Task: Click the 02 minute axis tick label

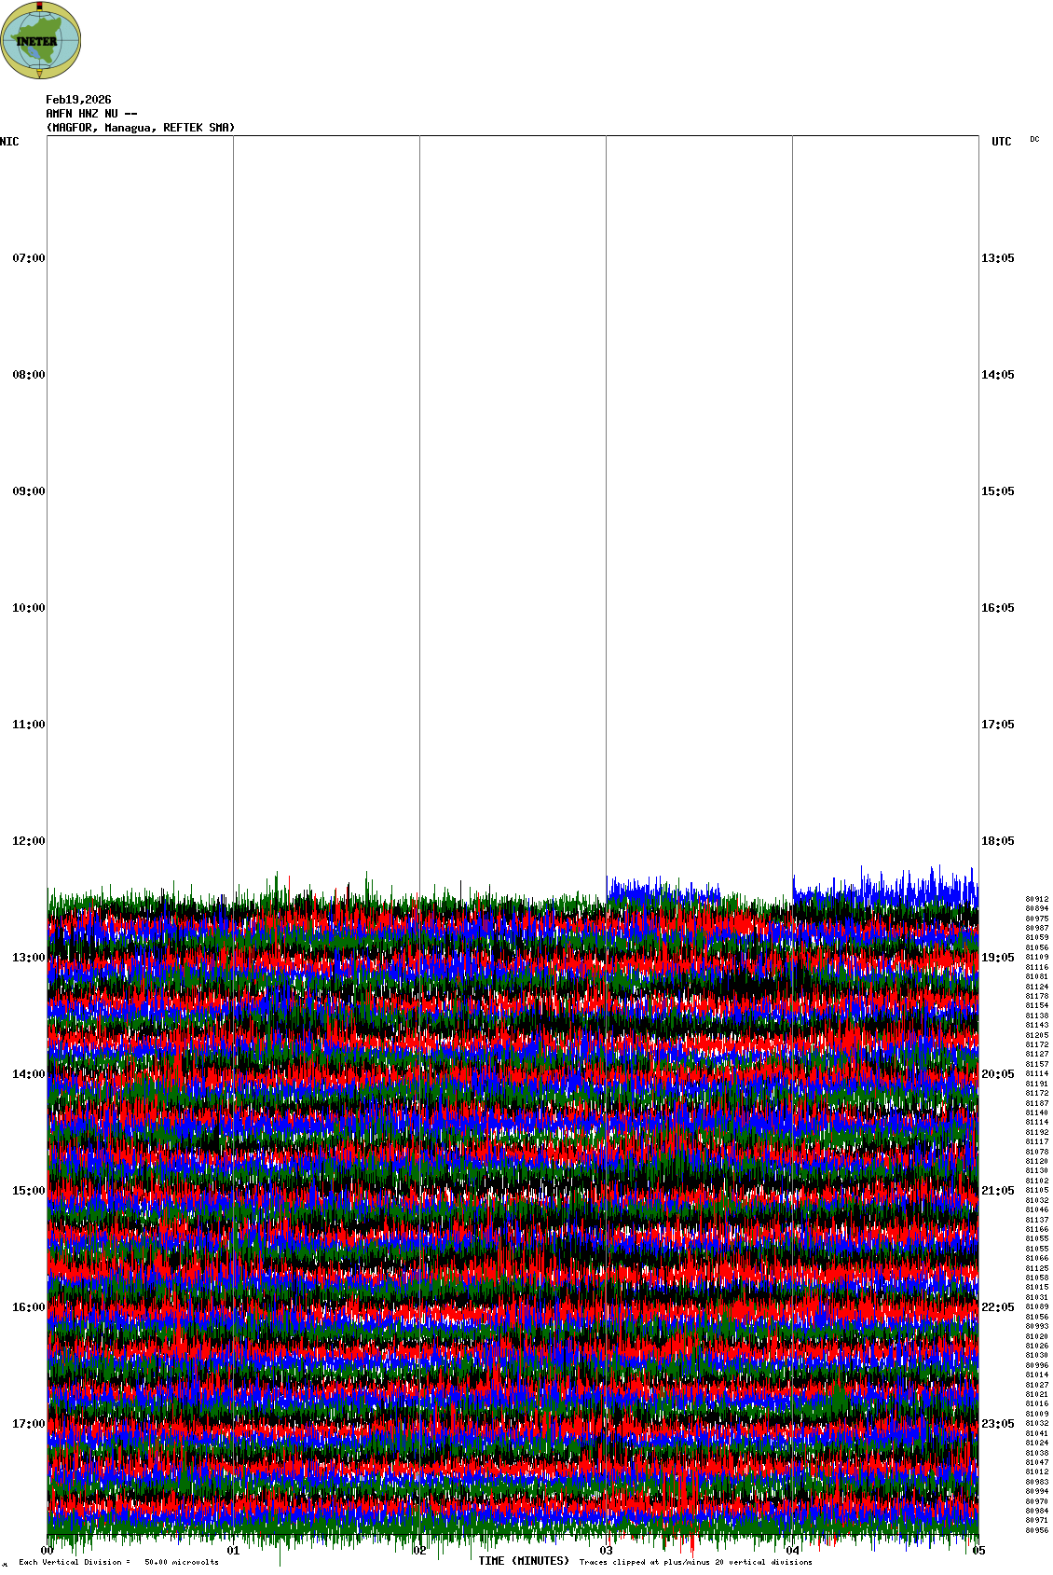Action: [420, 1552]
